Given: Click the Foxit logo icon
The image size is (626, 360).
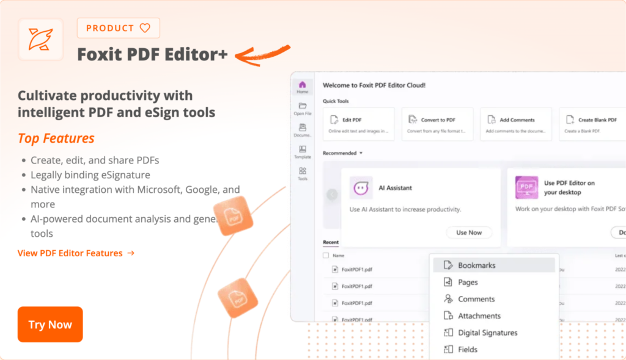Looking at the screenshot, I should click(40, 40).
